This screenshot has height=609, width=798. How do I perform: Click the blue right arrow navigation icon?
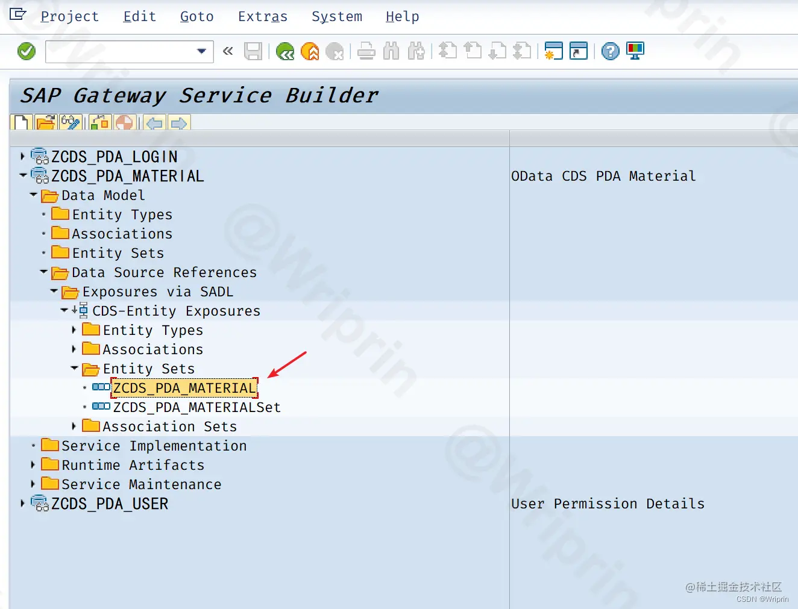point(179,123)
